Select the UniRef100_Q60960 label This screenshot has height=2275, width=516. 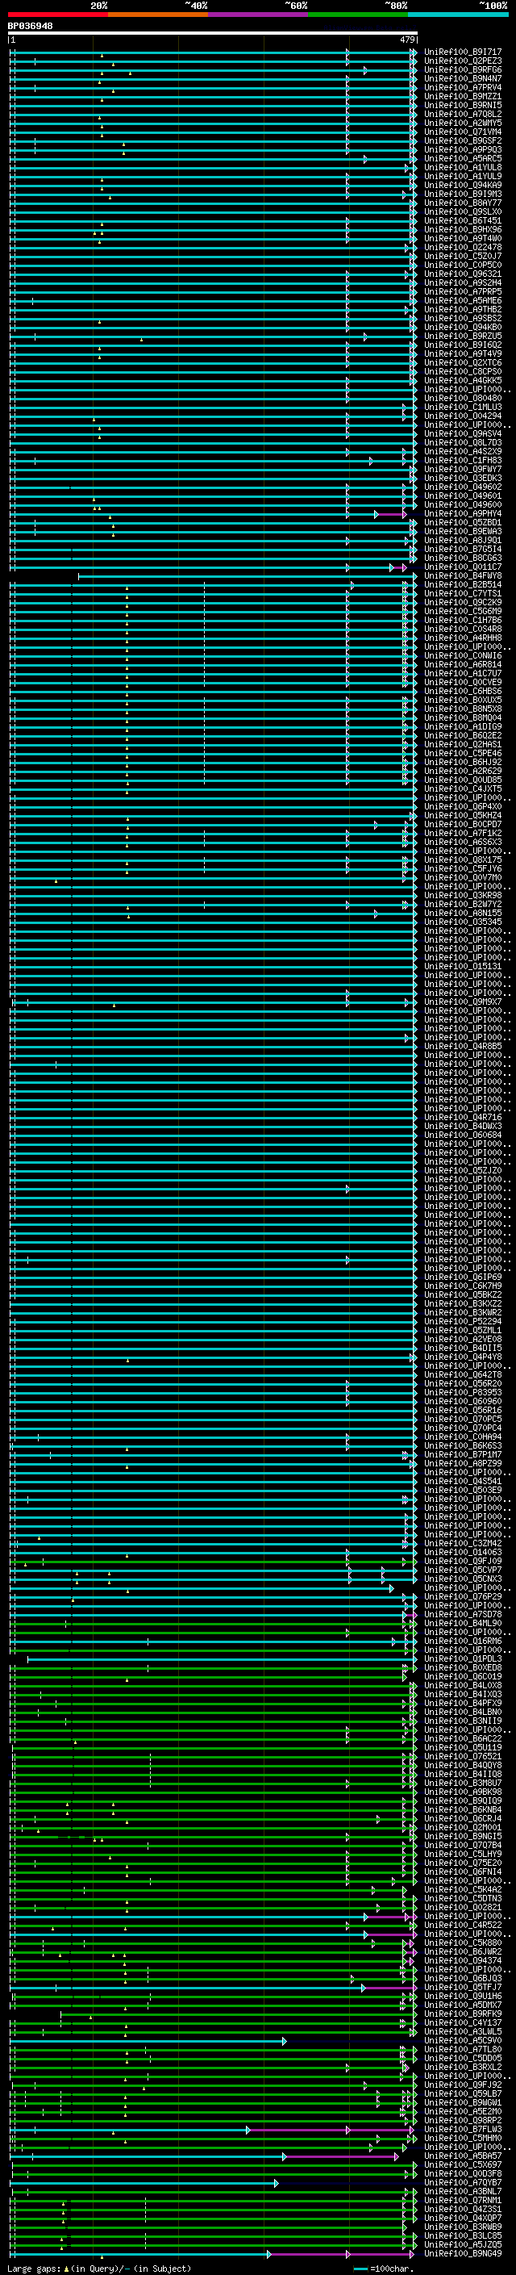click(463, 1402)
